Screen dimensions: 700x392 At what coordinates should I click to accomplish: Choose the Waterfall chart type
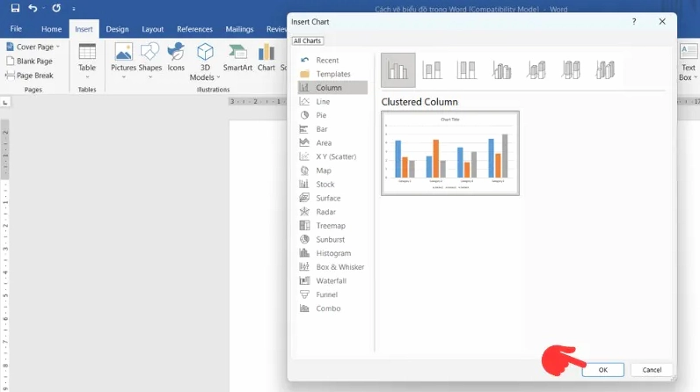[x=332, y=280]
